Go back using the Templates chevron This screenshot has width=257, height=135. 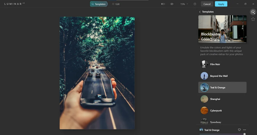click(x=200, y=12)
